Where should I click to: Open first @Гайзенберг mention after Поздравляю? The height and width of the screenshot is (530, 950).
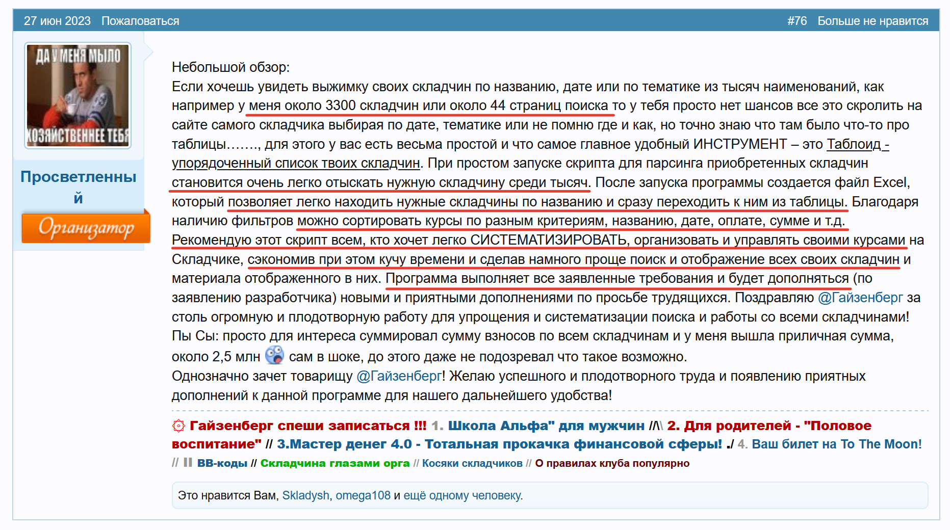(860, 298)
